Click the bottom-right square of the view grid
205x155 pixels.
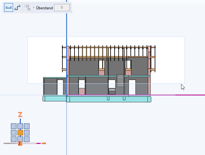[x=27, y=139]
